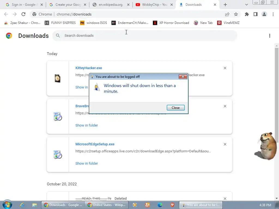The height and width of the screenshot is (209, 279).
Task: Open a new tab with the plus button
Action: click(225, 5)
